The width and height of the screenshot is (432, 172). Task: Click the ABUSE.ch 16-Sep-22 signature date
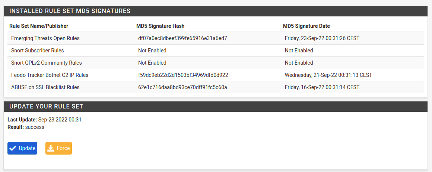click(x=322, y=87)
